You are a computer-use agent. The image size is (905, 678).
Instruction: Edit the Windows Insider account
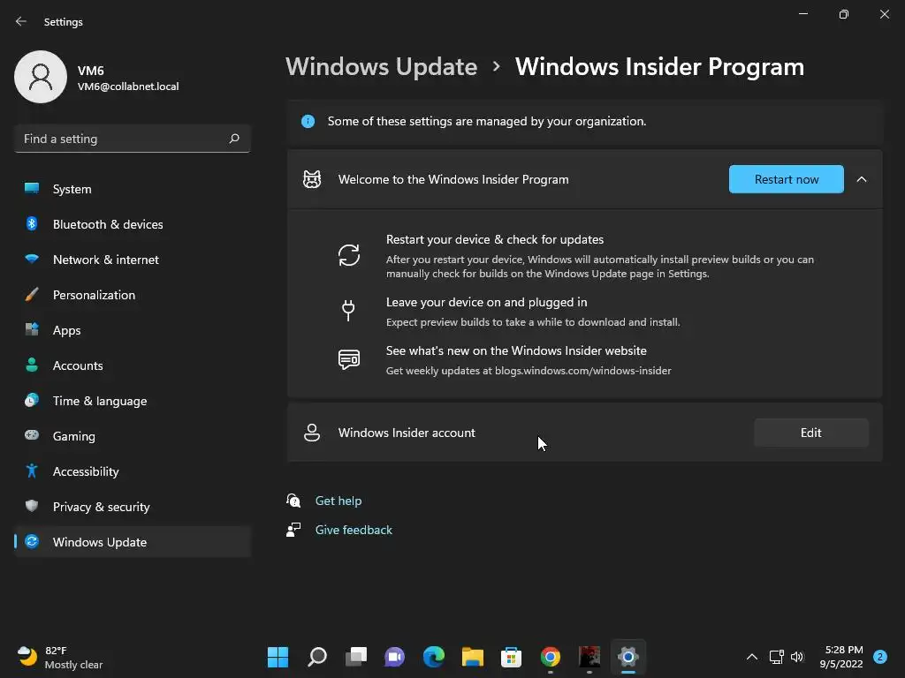coord(811,433)
